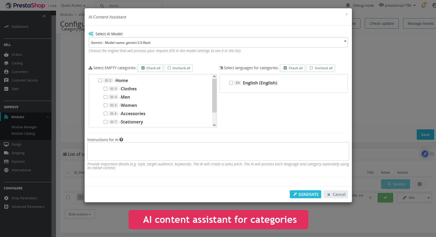This screenshot has height=237, width=436.
Task: Open Module Catalog in sidebar
Action: [x=23, y=133]
